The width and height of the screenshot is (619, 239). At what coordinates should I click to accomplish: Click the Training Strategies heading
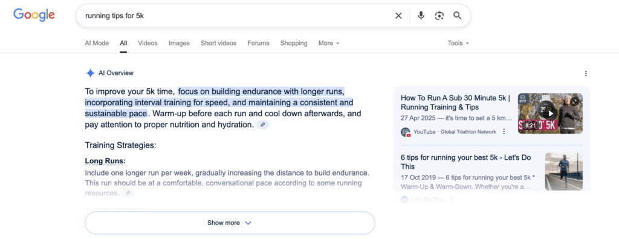pyautogui.click(x=121, y=145)
